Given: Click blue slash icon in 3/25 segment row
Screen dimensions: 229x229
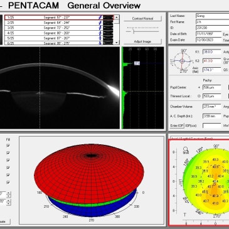Looking at the screenshot, I should [x=100, y=28].
